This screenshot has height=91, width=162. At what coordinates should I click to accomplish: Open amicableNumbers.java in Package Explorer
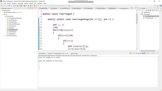(15, 18)
